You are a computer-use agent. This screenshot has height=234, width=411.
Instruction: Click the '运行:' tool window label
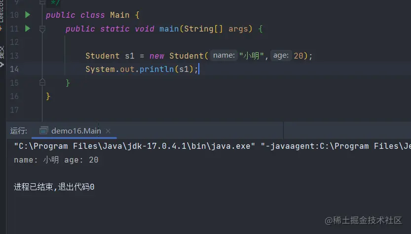click(x=19, y=131)
